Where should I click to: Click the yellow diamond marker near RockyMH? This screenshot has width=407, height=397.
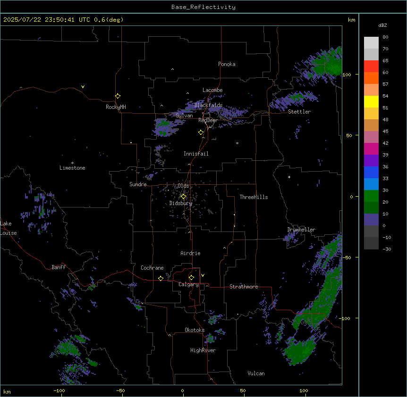118,96
